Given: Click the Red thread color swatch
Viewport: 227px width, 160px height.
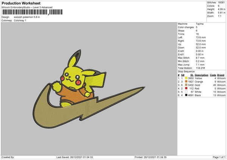Looking at the screenshot, I should coord(186,88).
